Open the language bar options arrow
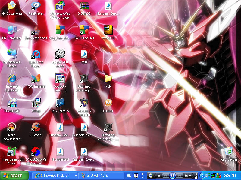This screenshot has height=180, width=241. pos(143,177)
